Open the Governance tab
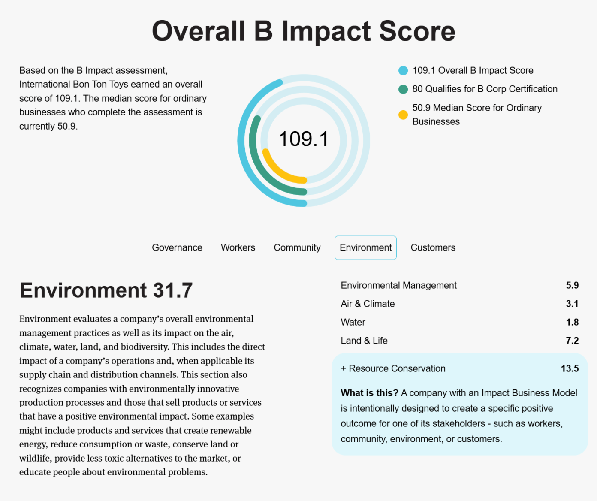 [x=177, y=247]
